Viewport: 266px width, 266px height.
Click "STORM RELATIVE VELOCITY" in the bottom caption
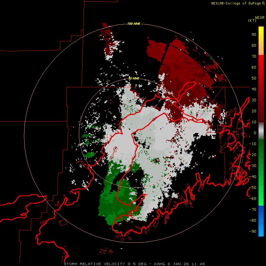[x=95, y=264]
